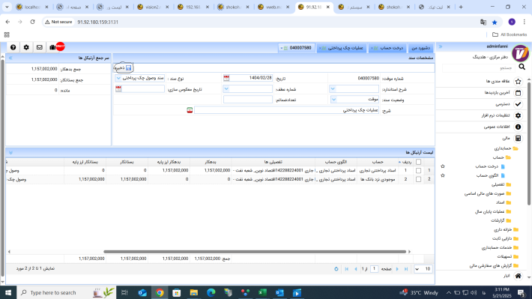The image size is (532, 299).
Task: Click the search magnifier icon in sidebar
Action: click(522, 67)
